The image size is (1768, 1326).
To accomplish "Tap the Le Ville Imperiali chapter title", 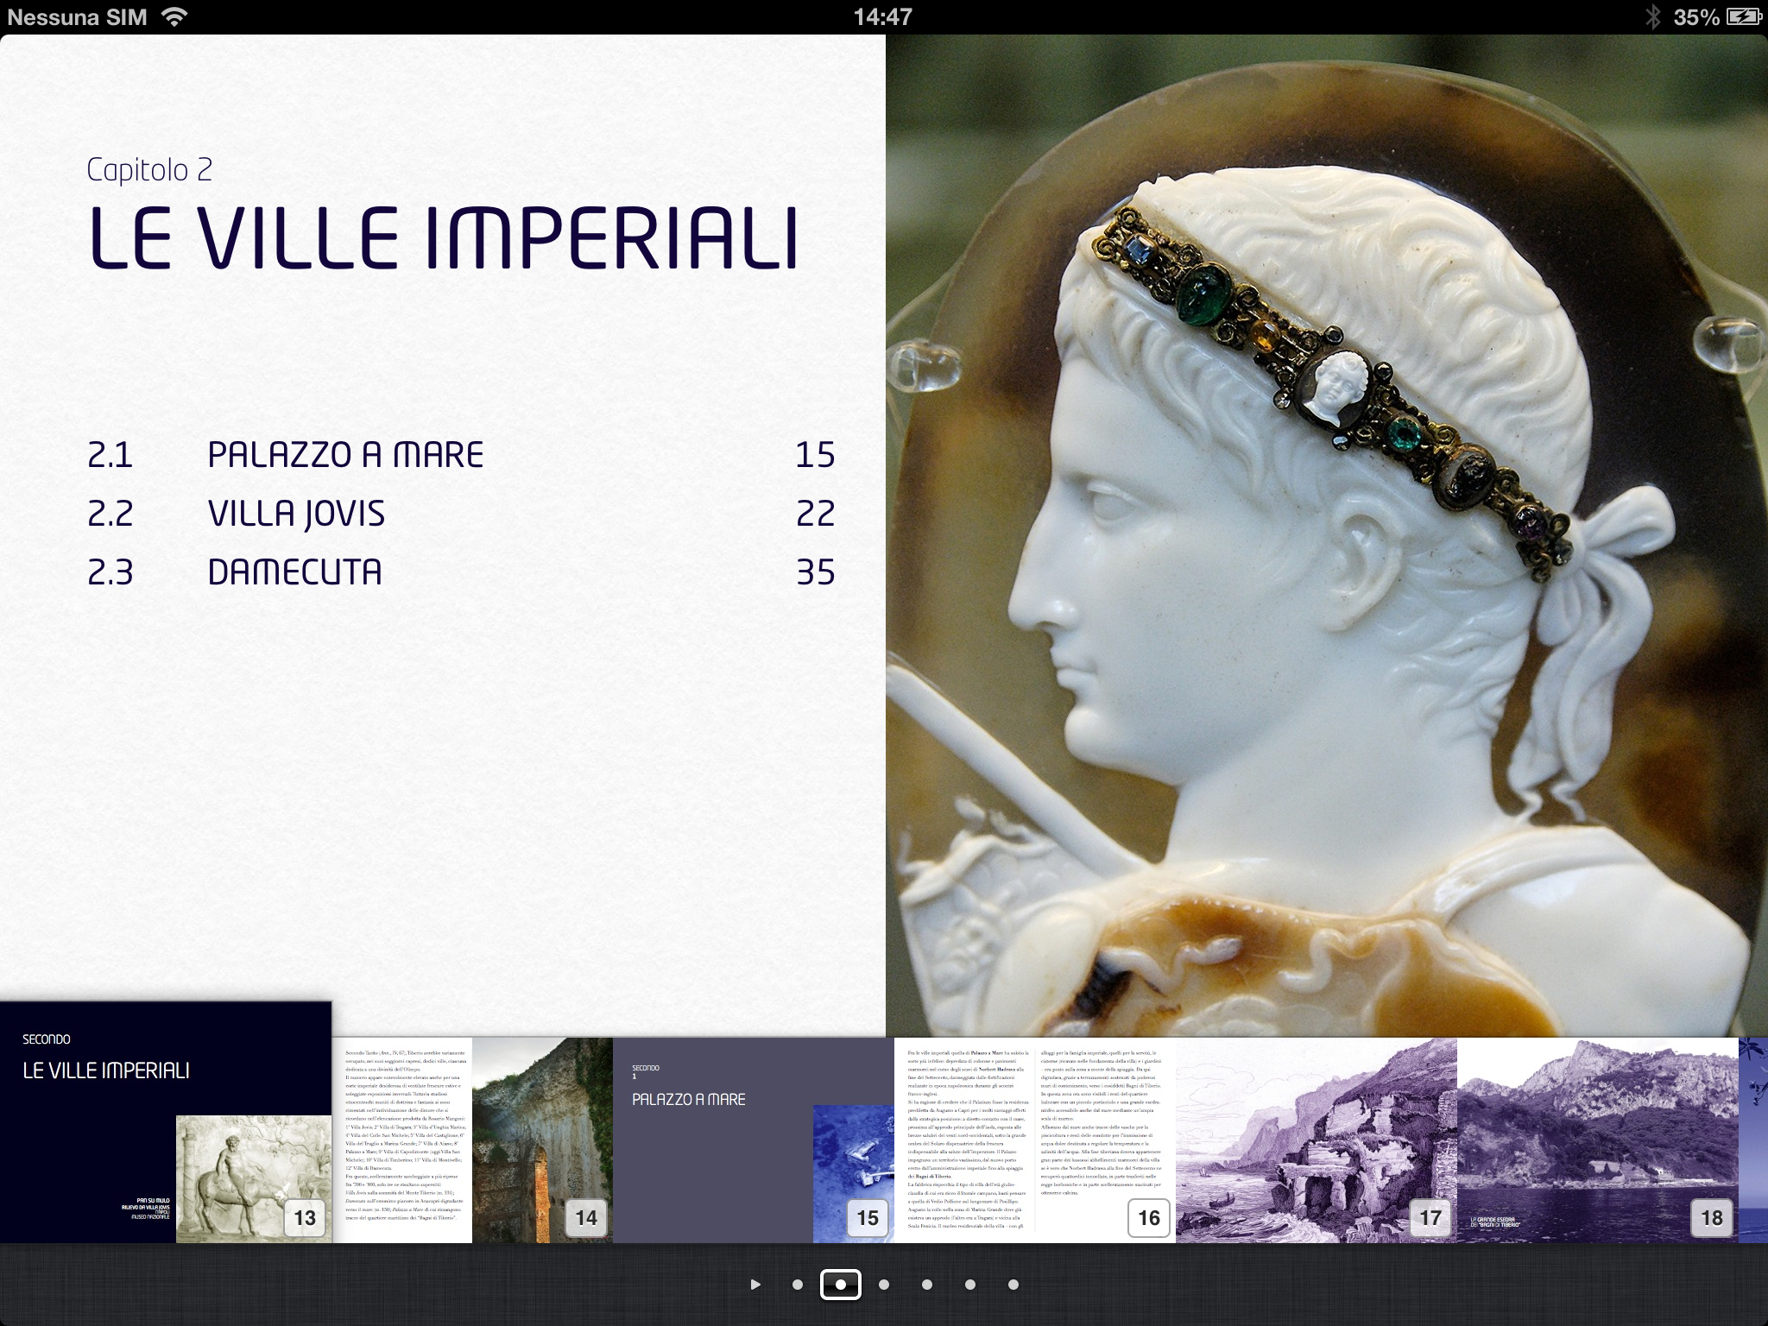I will pyautogui.click(x=444, y=237).
